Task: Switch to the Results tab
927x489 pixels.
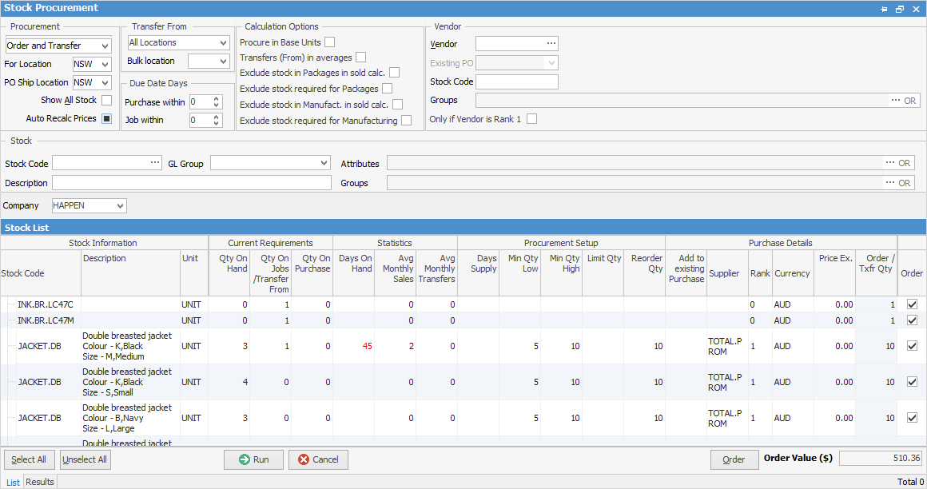Action: [40, 482]
